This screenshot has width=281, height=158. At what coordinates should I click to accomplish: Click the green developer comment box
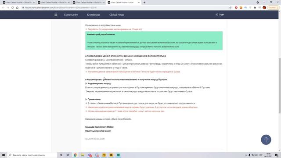tap(154, 41)
